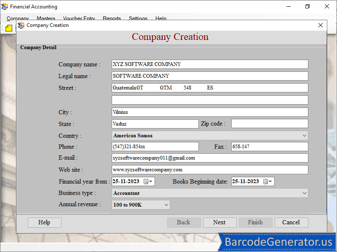Open the Annual revenue dropdown
This screenshot has width=337, height=252.
pos(166,205)
